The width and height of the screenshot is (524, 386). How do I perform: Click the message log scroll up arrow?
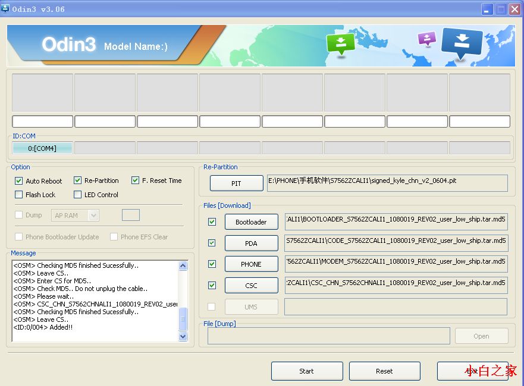(183, 265)
